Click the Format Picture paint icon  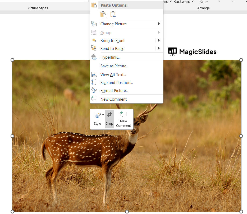[94, 90]
